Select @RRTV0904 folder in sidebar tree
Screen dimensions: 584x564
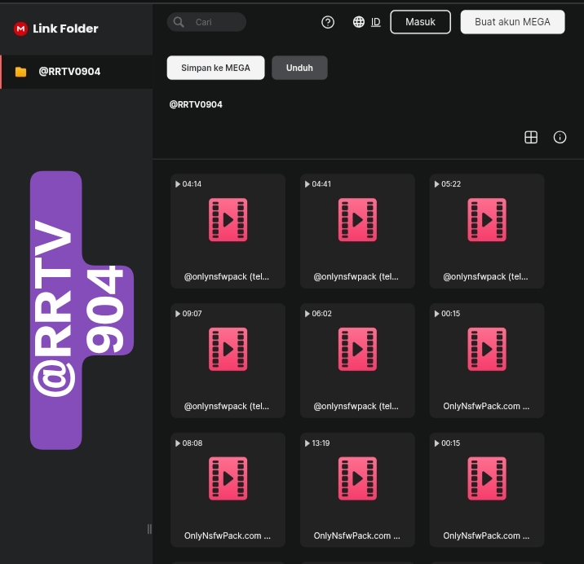pos(77,72)
